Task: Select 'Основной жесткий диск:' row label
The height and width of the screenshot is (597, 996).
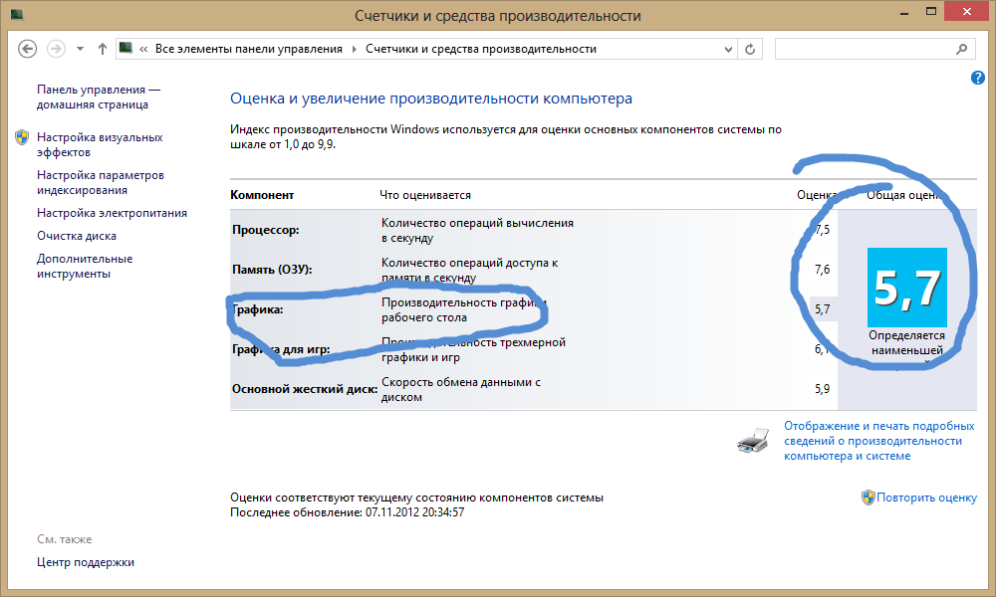Action: tap(305, 389)
